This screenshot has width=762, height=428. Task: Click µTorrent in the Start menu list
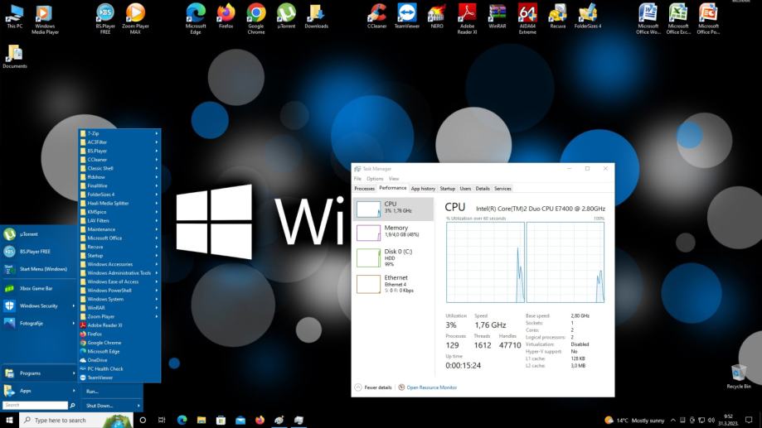28,234
